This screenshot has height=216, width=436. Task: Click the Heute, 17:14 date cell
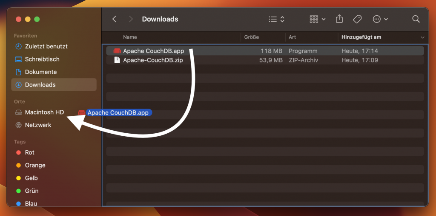(x=359, y=51)
